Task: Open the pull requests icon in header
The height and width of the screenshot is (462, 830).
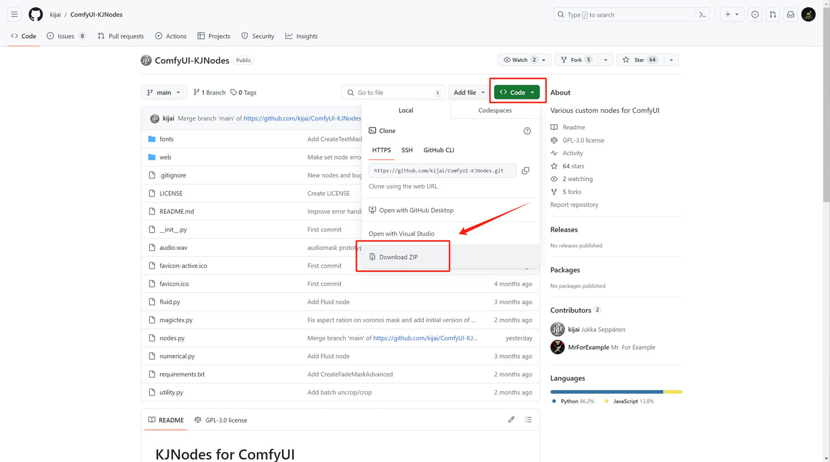Action: tap(772, 15)
